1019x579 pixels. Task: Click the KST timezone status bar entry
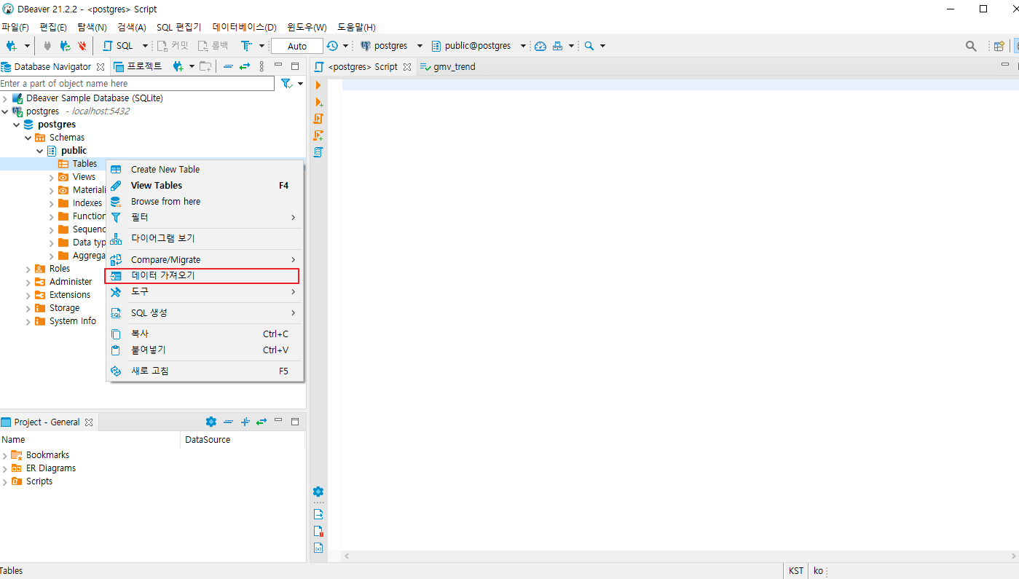796,571
